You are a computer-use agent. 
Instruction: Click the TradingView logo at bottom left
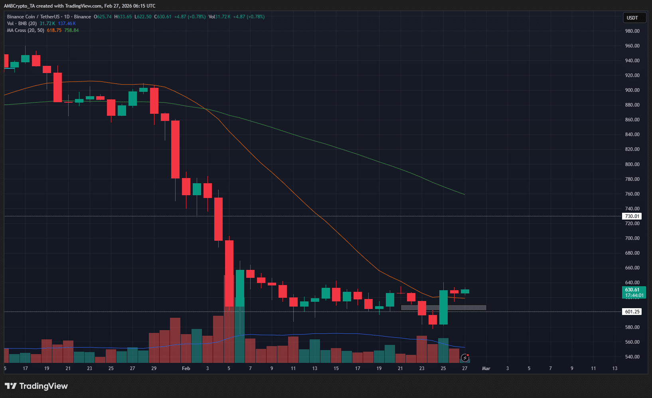click(36, 386)
